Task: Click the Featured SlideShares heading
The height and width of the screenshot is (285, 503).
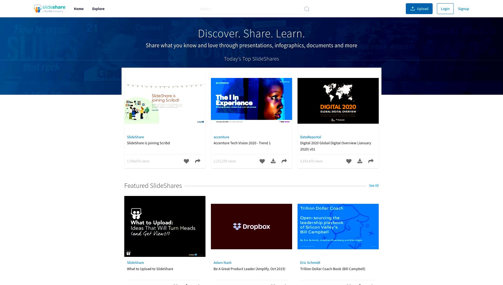Action: click(153, 186)
